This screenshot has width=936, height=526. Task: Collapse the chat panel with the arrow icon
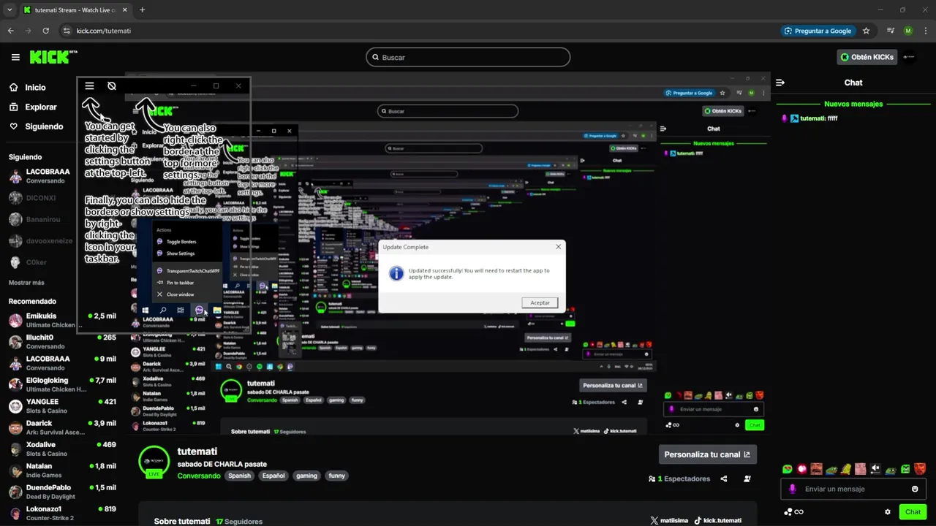(x=780, y=83)
